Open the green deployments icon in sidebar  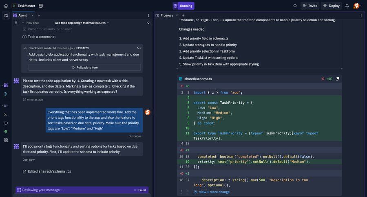pos(6,132)
